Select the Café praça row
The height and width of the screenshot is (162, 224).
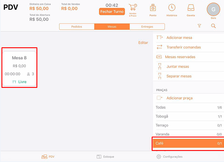point(188,143)
